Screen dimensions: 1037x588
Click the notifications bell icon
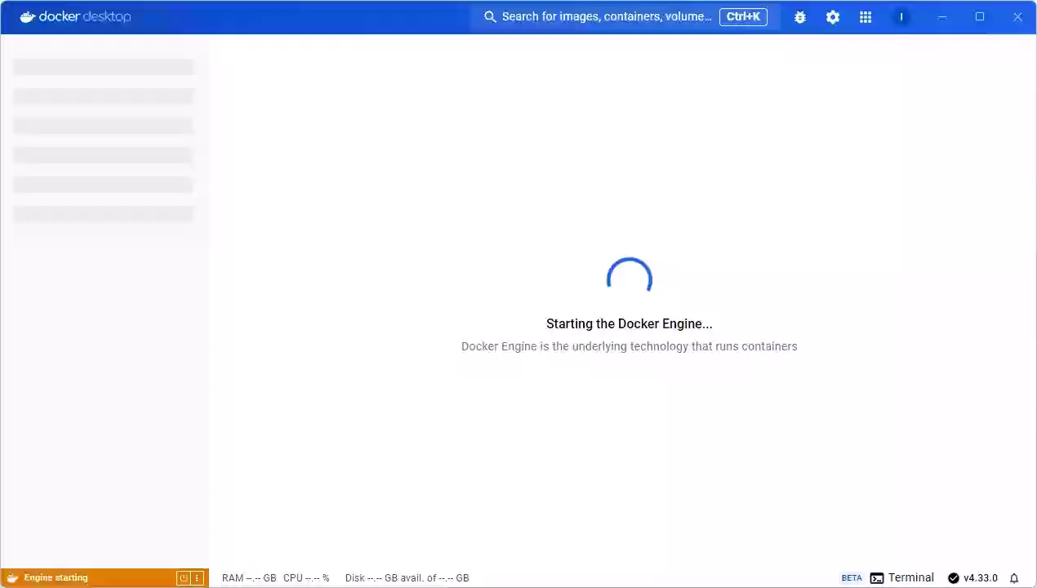coord(1014,578)
